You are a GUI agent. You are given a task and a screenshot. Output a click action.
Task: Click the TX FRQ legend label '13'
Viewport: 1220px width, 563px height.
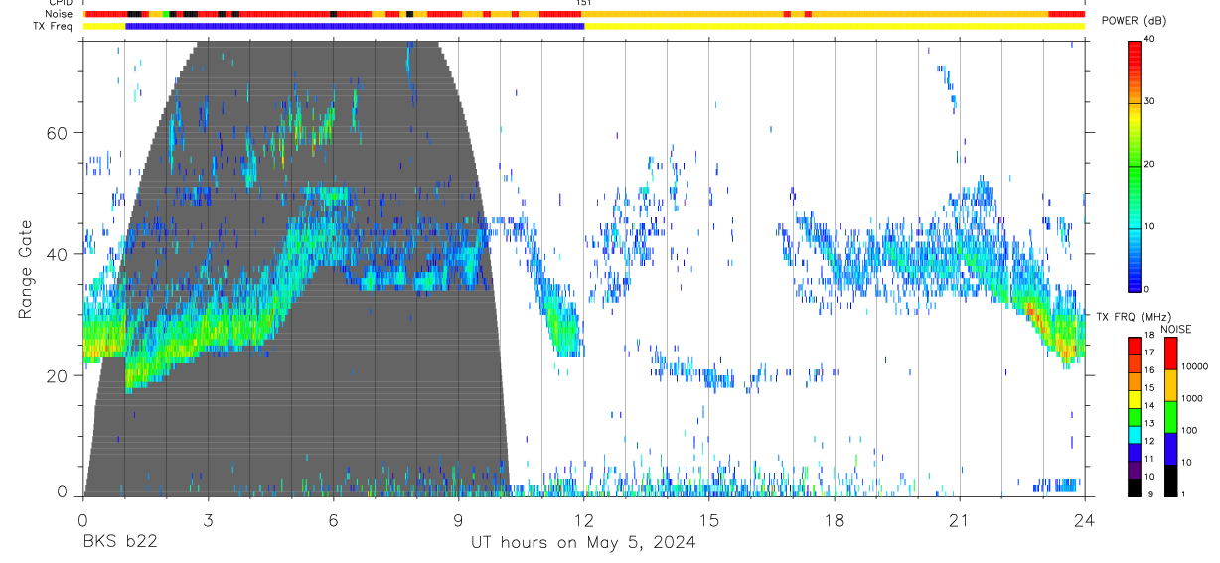tap(1151, 424)
